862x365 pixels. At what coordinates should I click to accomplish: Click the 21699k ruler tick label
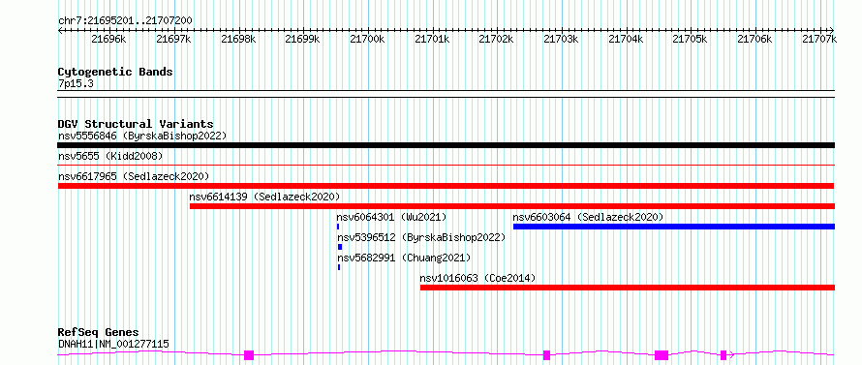click(x=302, y=39)
